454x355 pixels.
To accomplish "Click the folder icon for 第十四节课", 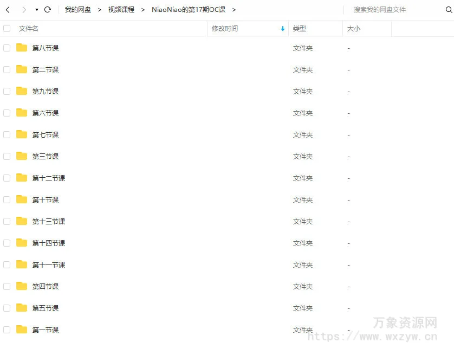I will [x=22, y=243].
